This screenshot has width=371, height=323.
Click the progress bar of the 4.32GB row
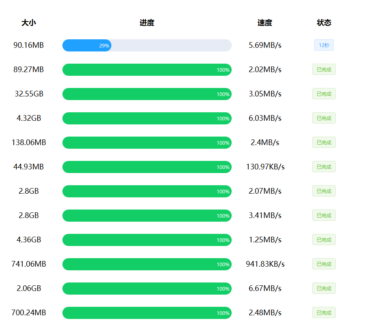(x=147, y=118)
